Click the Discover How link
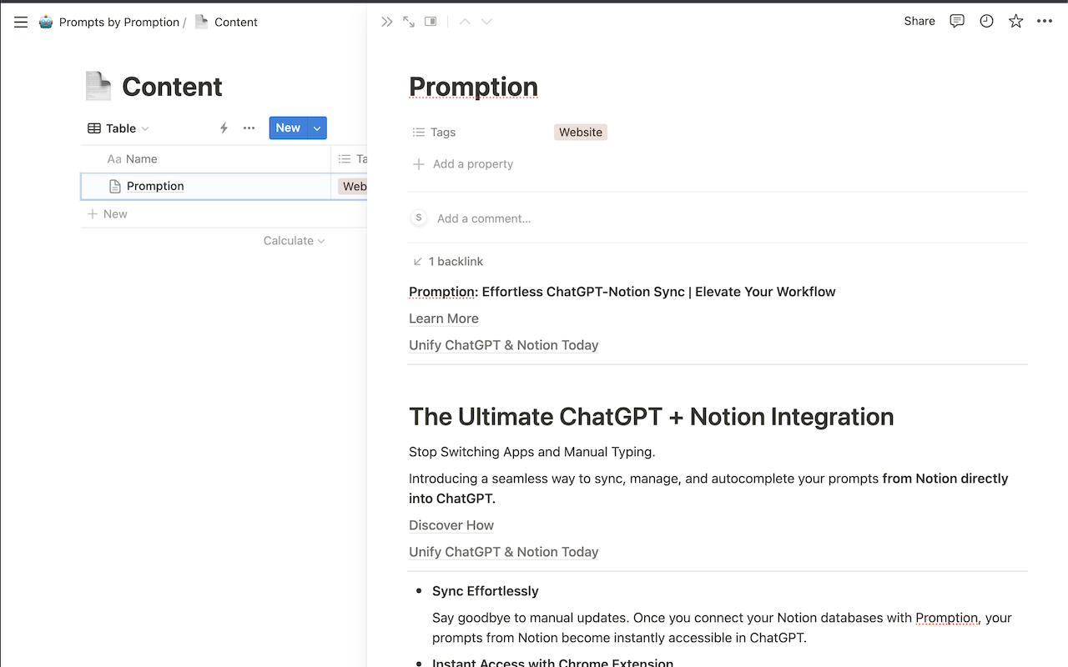Image resolution: width=1068 pixels, height=667 pixels. coord(451,525)
